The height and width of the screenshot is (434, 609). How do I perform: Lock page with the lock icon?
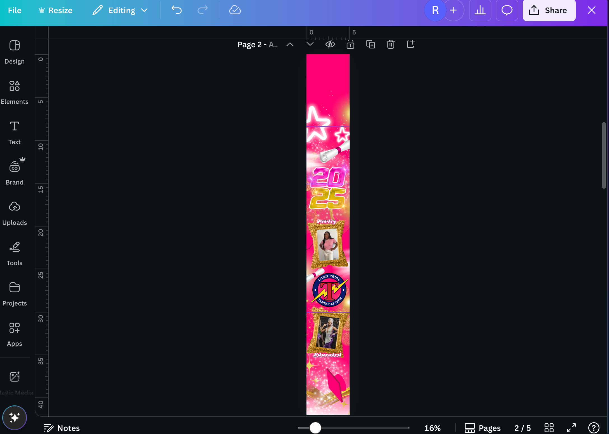click(350, 45)
